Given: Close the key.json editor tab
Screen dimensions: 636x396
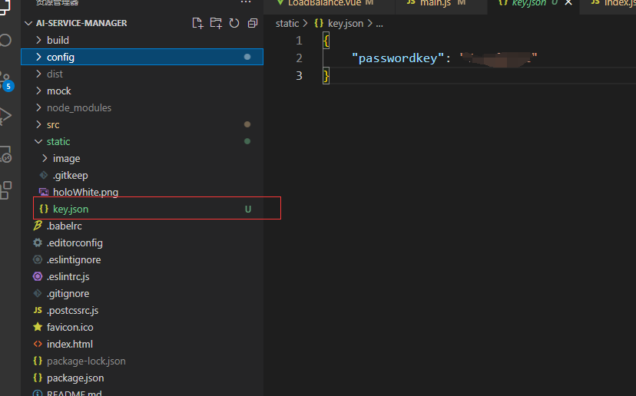Looking at the screenshot, I should tap(568, 3).
